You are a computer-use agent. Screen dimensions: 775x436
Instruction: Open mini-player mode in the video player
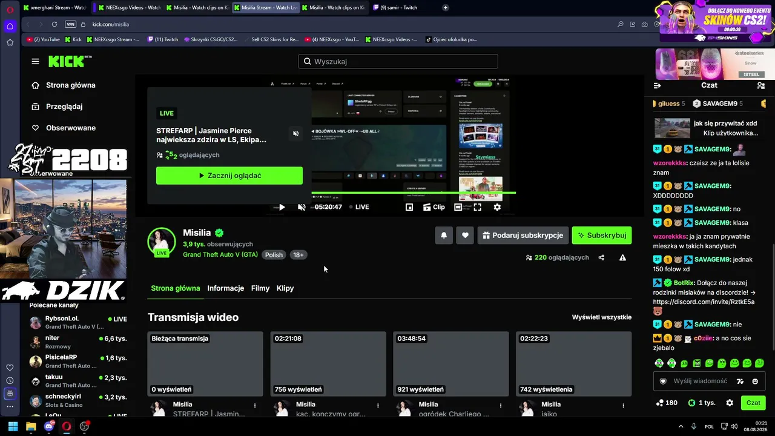tap(409, 207)
